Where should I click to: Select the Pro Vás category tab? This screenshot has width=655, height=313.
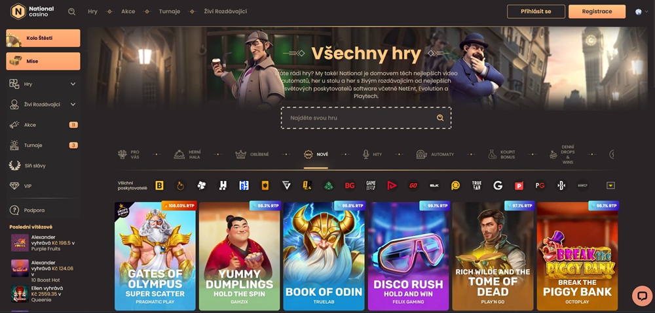point(128,155)
